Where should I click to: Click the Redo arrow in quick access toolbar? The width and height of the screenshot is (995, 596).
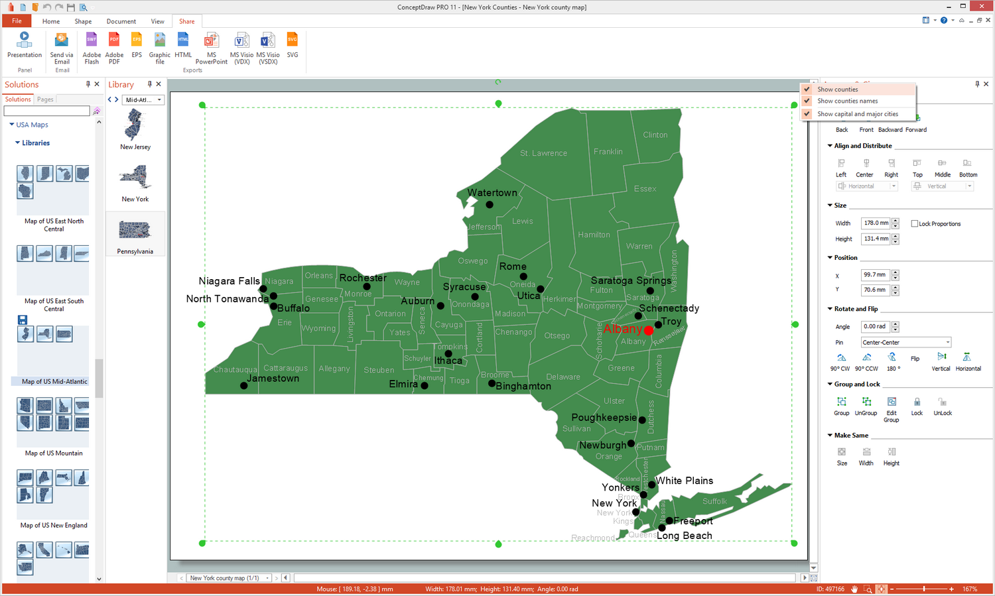pyautogui.click(x=59, y=7)
